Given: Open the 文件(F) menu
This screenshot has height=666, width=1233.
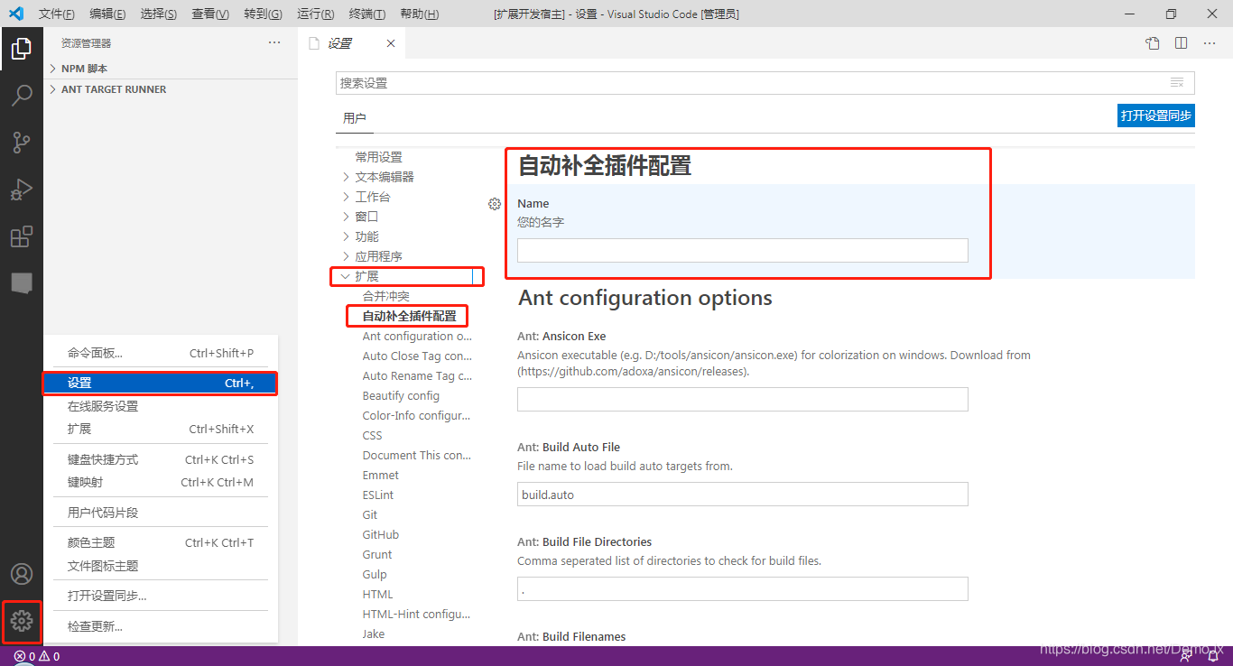Looking at the screenshot, I should tap(56, 14).
